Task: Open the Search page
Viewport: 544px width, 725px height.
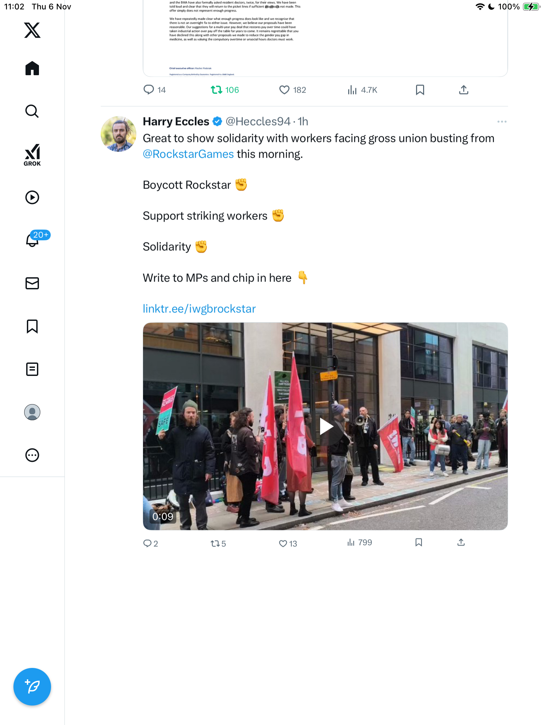Action: point(32,111)
